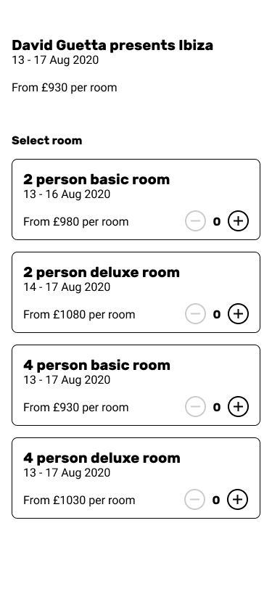Click the quantity value for 2 person basic room

pos(217,222)
